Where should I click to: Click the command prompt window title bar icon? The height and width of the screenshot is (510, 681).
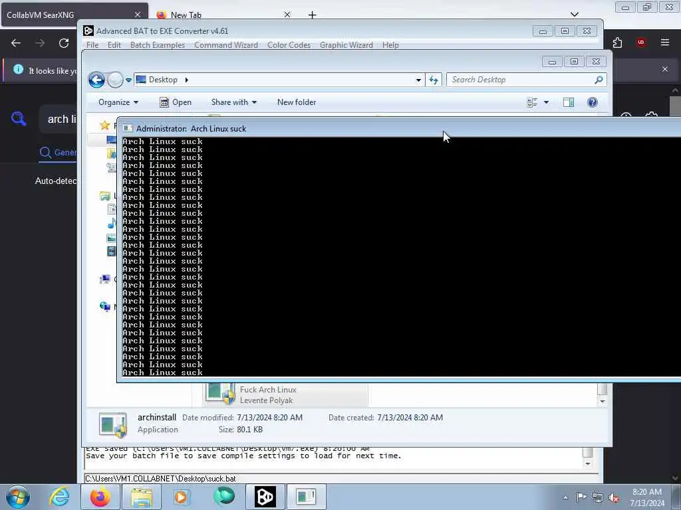tap(127, 128)
